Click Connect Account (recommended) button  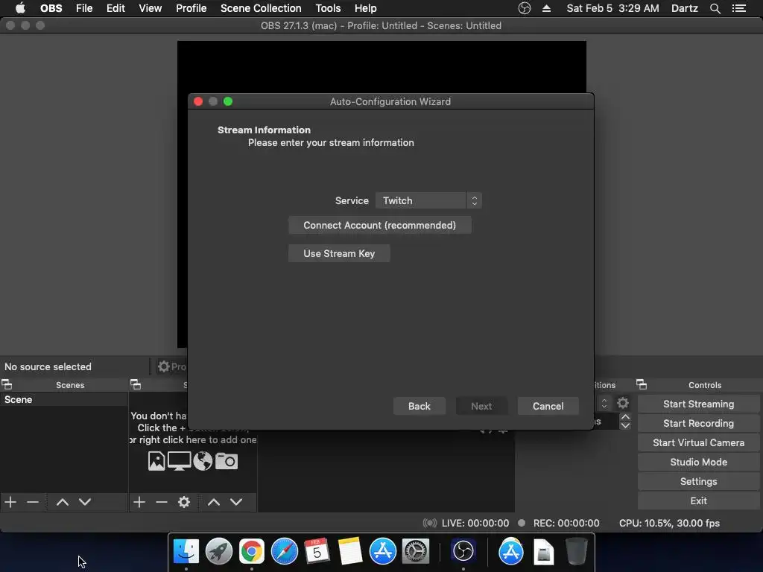pyautogui.click(x=379, y=225)
